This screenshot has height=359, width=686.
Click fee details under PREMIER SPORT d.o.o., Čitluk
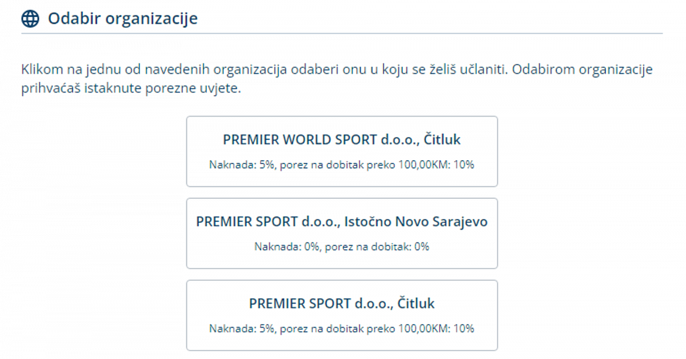pyautogui.click(x=342, y=329)
